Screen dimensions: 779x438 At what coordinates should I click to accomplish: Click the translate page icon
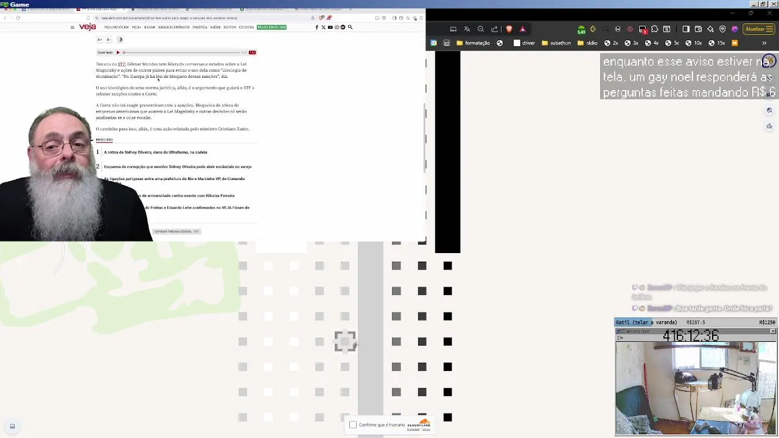tap(467, 29)
